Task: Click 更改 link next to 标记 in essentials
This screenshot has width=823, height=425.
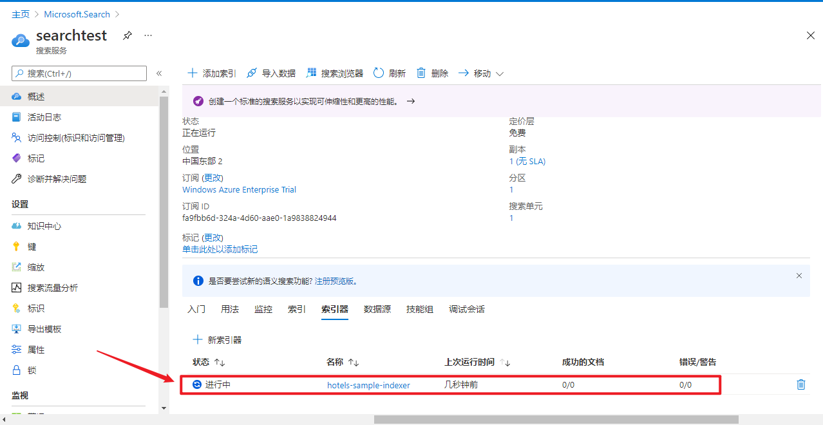Action: point(213,238)
